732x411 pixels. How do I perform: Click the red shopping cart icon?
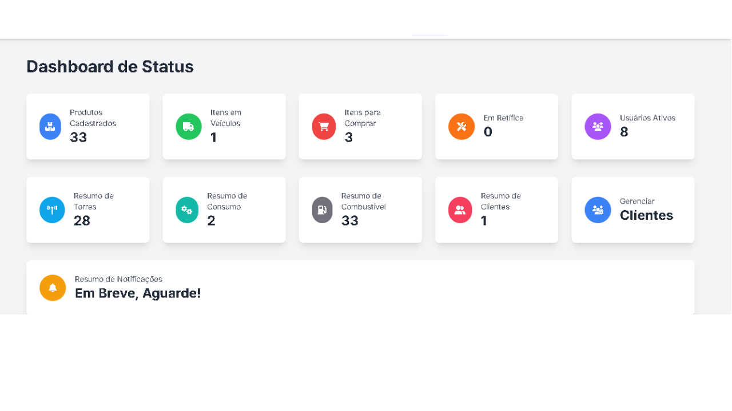pos(324,127)
